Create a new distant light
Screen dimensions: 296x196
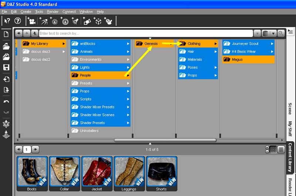pos(43,21)
